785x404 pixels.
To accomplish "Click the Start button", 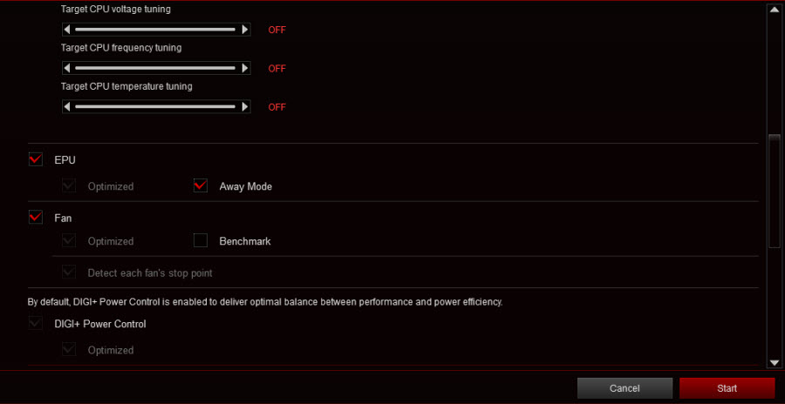I will tap(727, 388).
